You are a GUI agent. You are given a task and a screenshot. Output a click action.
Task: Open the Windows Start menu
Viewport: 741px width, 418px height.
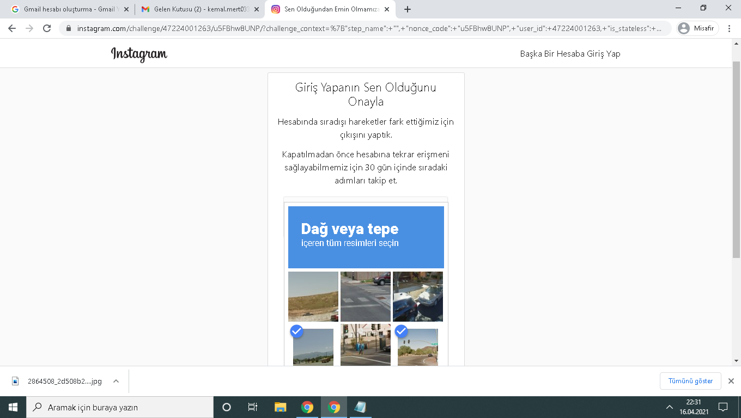click(x=13, y=407)
